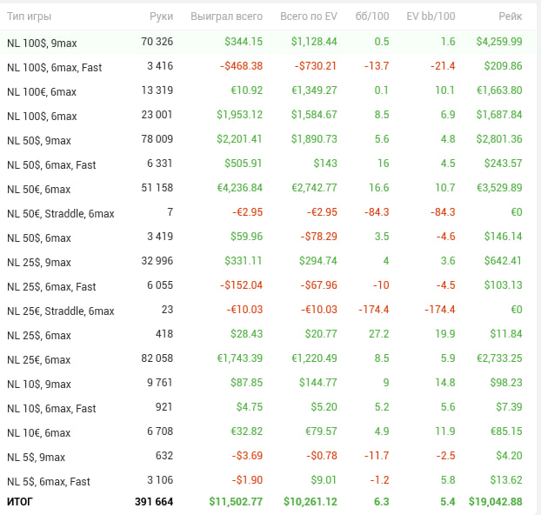Select the 'NL 10$, 6max, Fast' row

[268, 407]
